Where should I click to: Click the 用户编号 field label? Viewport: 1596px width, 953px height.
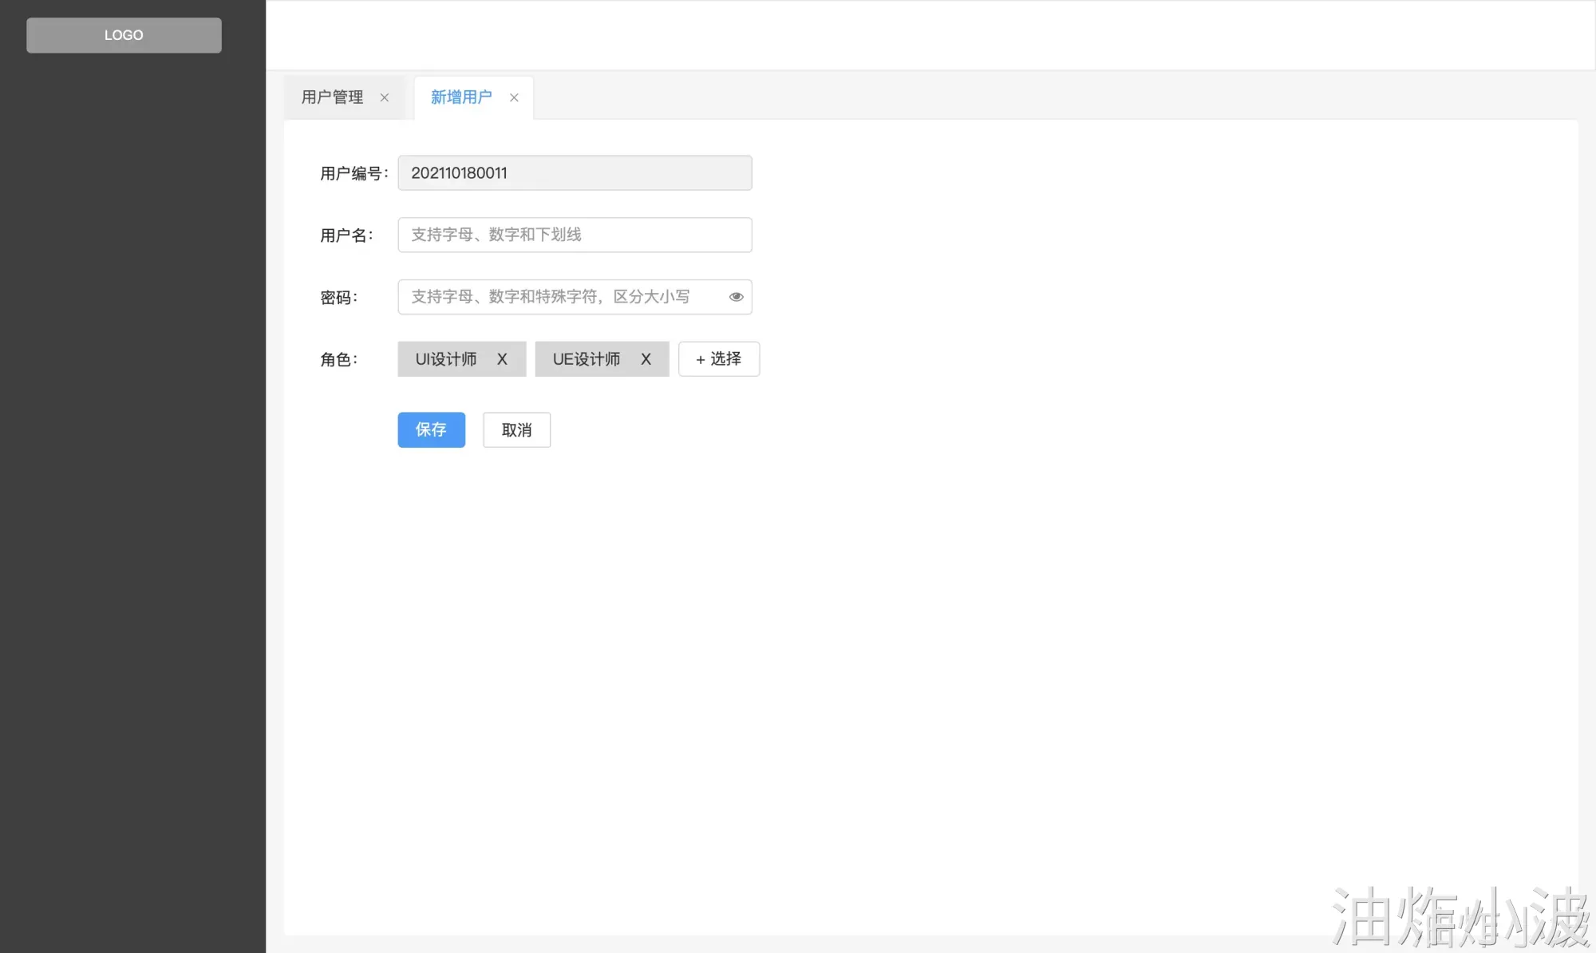pos(354,173)
